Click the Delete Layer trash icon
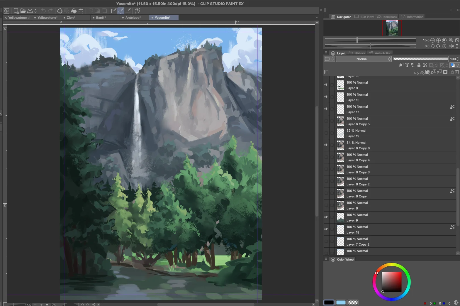This screenshot has height=306, width=460. (x=457, y=72)
